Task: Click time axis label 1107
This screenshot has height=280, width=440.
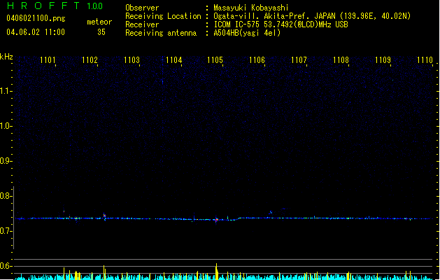Action: tap(299, 60)
